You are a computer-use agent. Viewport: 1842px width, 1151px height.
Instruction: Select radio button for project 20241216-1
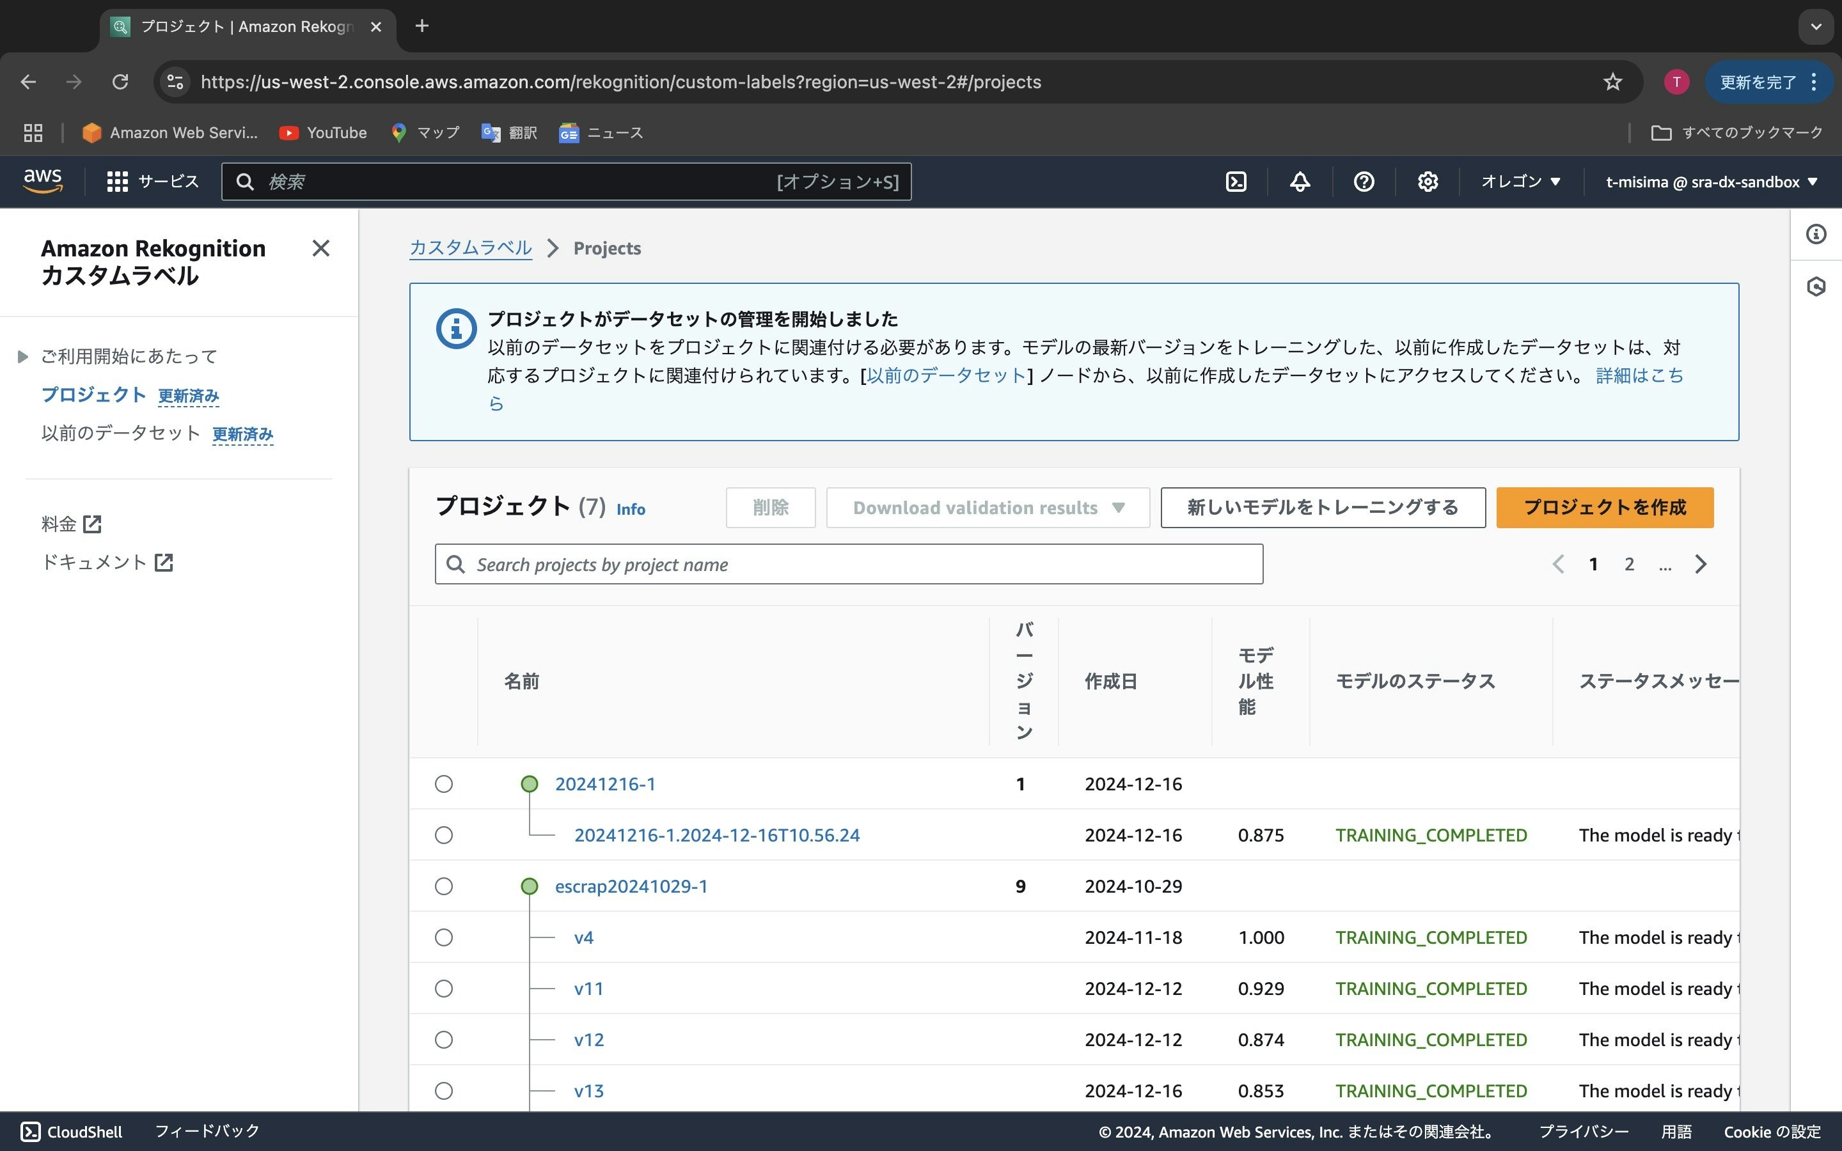(x=444, y=784)
